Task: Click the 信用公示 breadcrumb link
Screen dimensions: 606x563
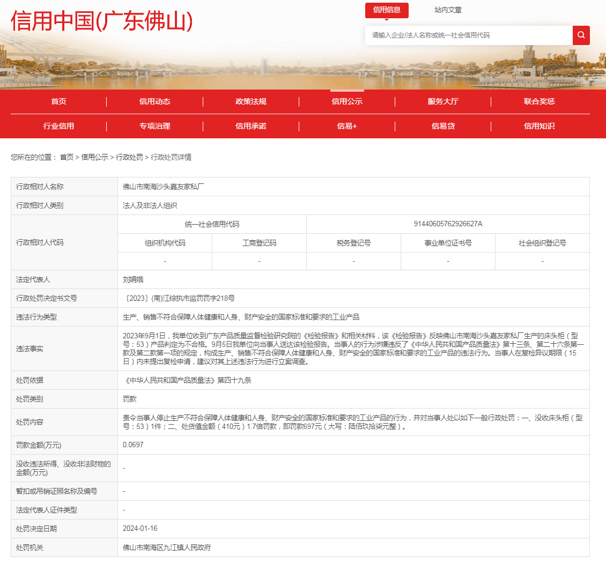Action: click(95, 157)
